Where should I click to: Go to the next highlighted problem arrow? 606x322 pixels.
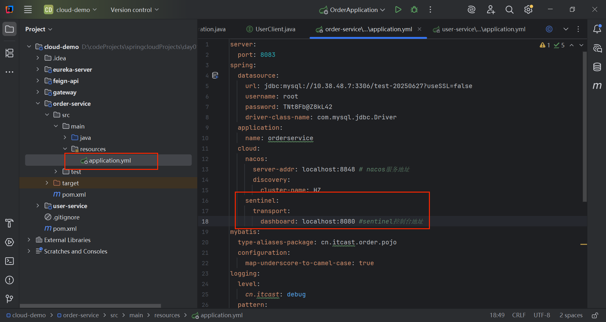(581, 45)
